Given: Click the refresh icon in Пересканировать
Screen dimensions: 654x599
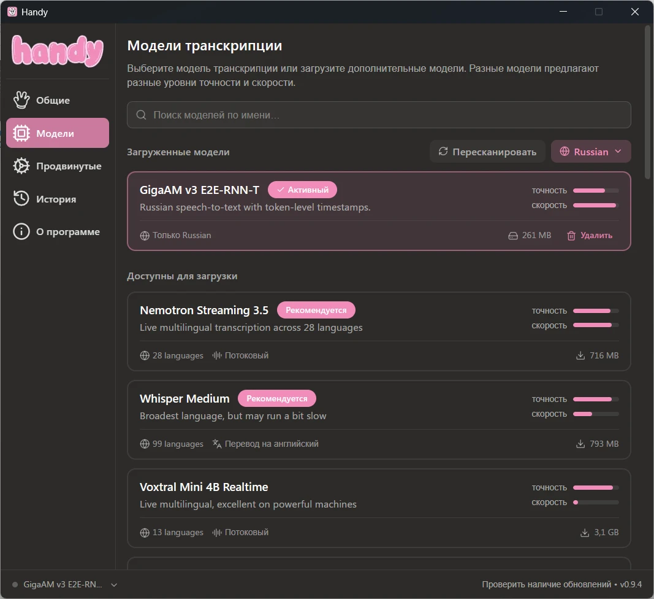Looking at the screenshot, I should coord(443,151).
